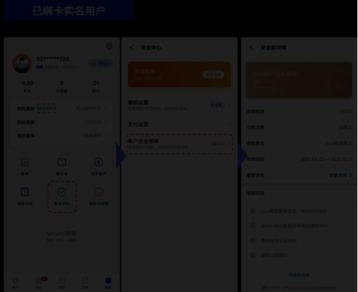
Task: Click the 可赔次数 无限次 value
Action: click(345, 127)
